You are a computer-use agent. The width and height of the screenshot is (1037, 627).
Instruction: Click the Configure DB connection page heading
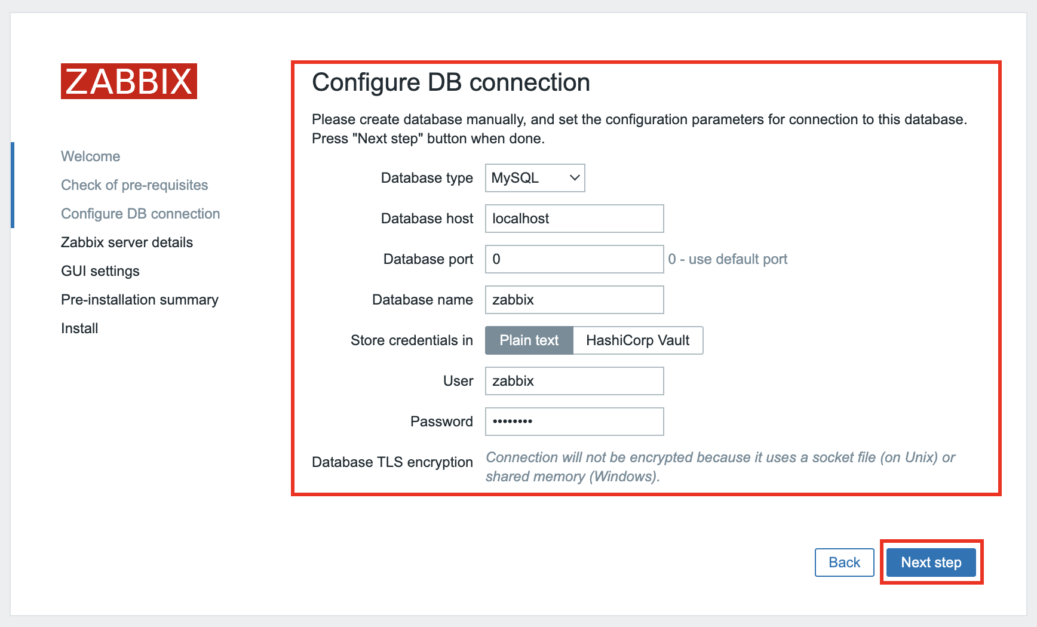451,82
